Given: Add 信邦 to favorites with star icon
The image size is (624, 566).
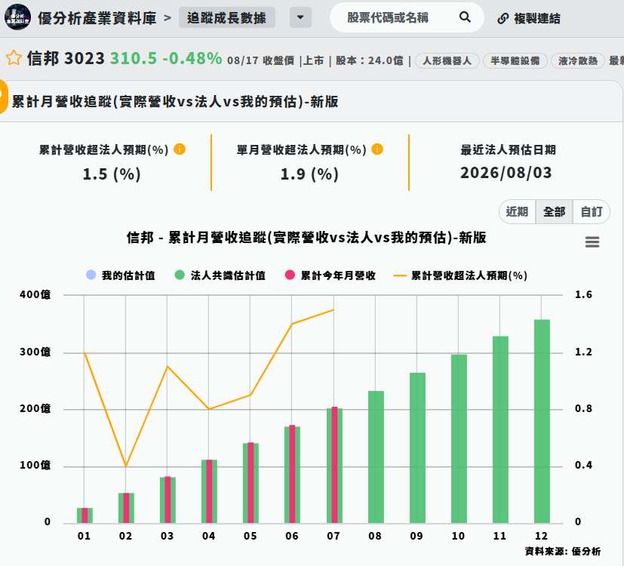Looking at the screenshot, I should [14, 58].
